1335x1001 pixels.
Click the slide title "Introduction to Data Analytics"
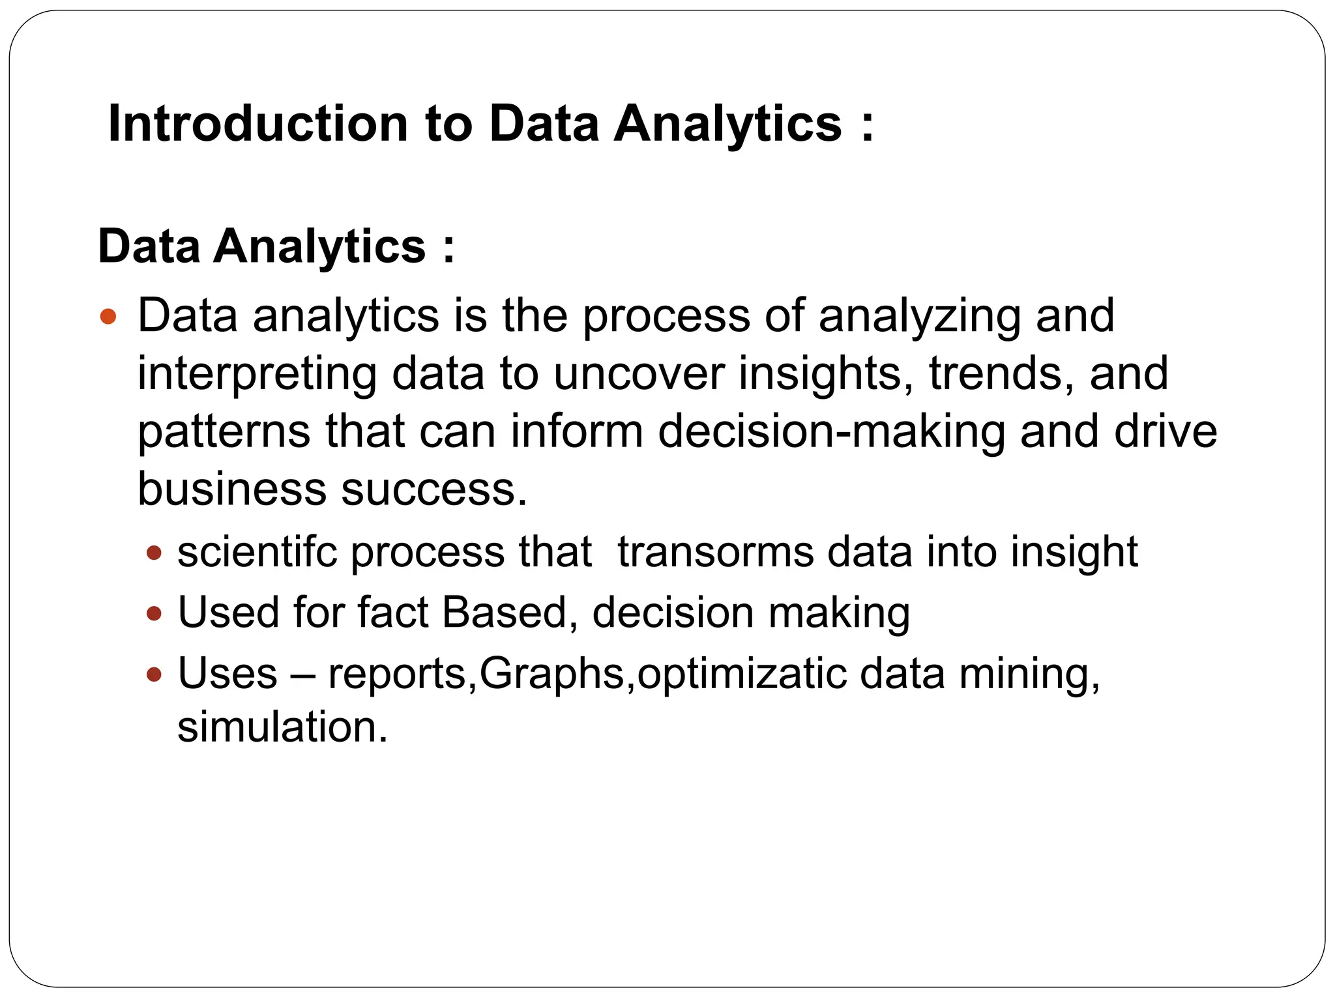coord(490,123)
